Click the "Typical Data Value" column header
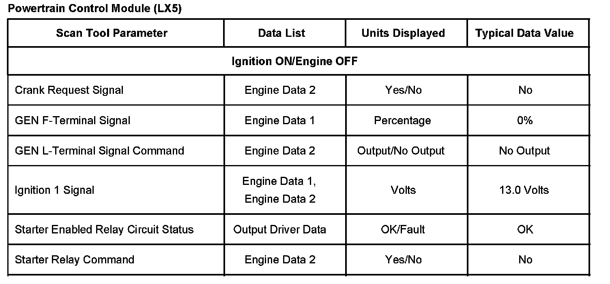This screenshot has width=610, height=284. pyautogui.click(x=524, y=33)
